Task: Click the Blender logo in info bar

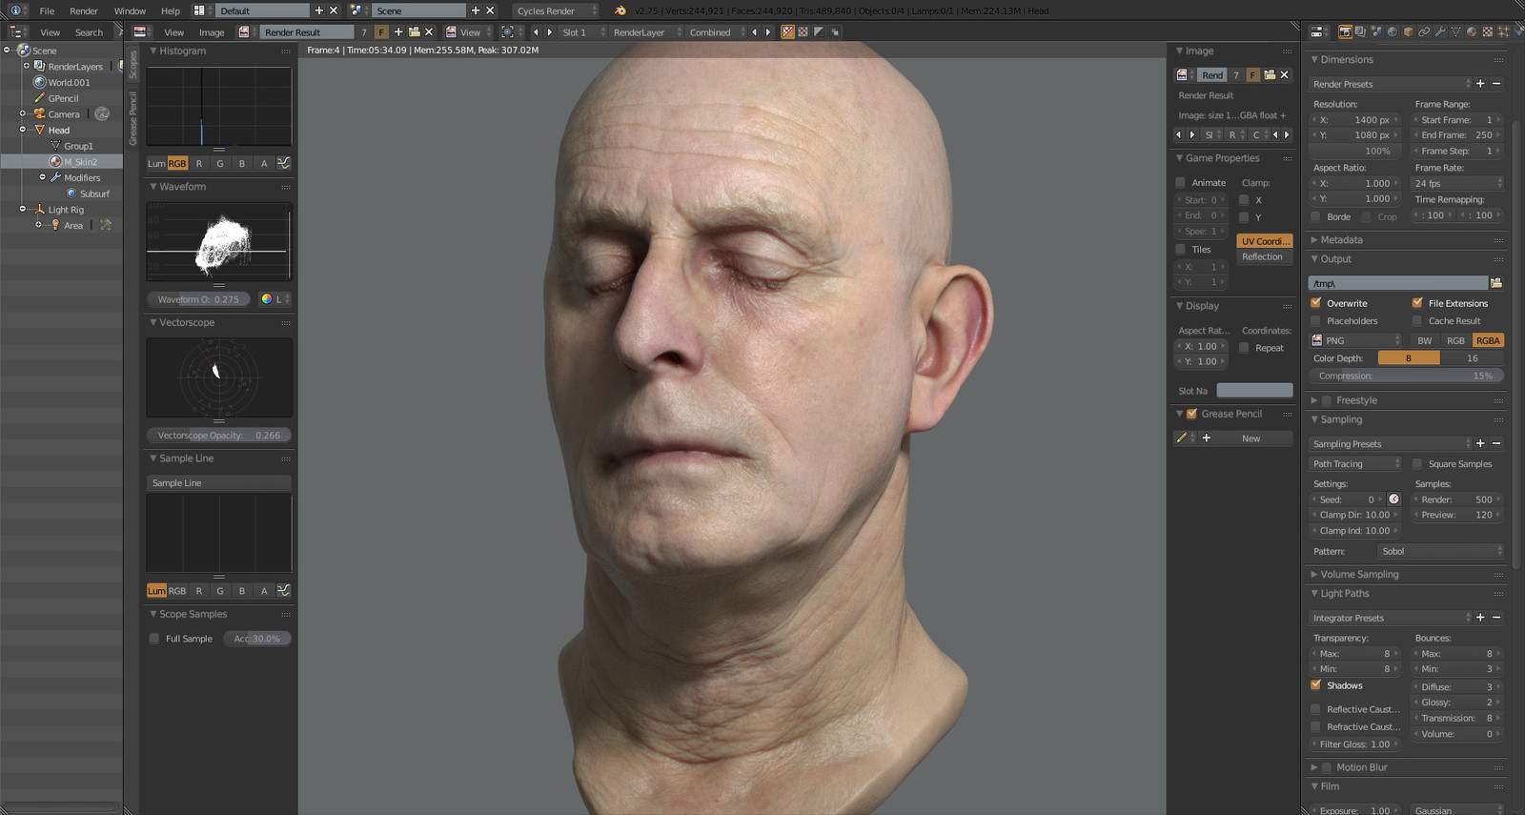Action: [x=620, y=10]
